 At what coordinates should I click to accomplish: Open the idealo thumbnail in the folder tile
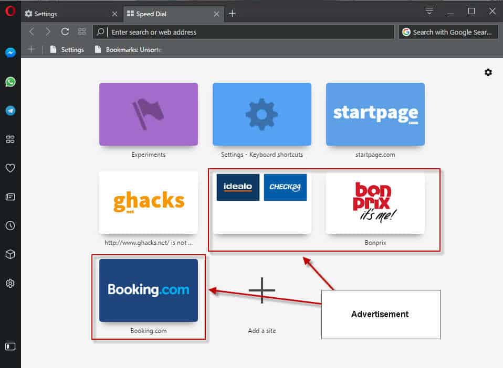238,187
